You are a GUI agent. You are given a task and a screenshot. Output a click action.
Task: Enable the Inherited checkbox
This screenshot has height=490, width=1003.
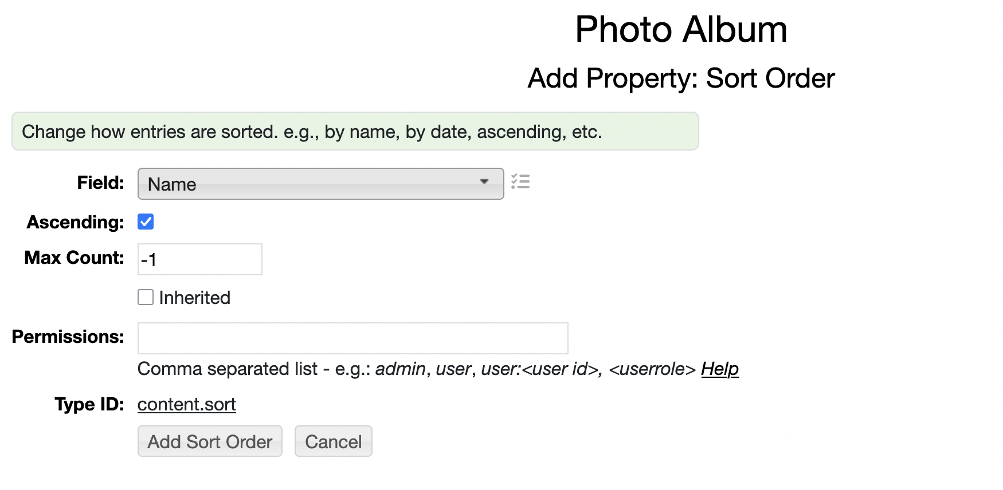[146, 297]
